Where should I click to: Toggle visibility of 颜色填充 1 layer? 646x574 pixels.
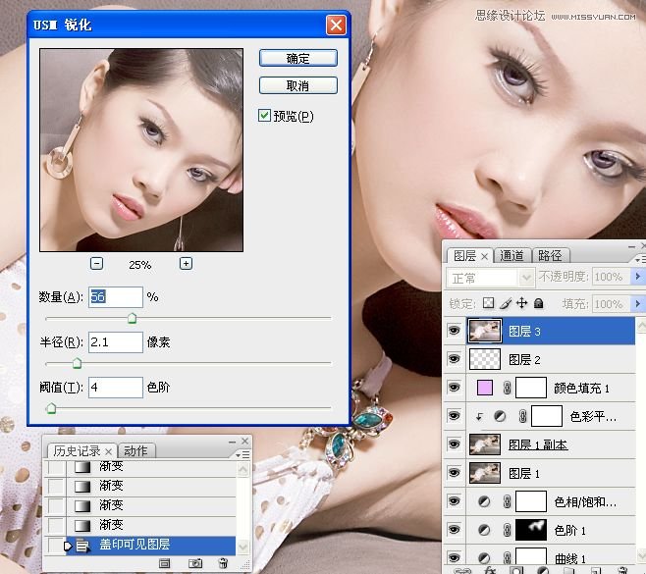coord(454,388)
